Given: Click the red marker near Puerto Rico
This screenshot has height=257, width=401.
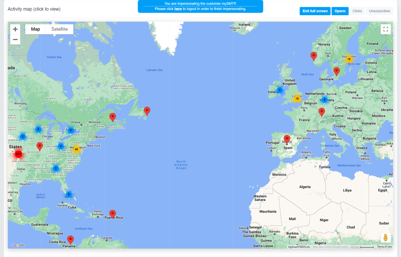Looking at the screenshot, I should pos(113,214).
